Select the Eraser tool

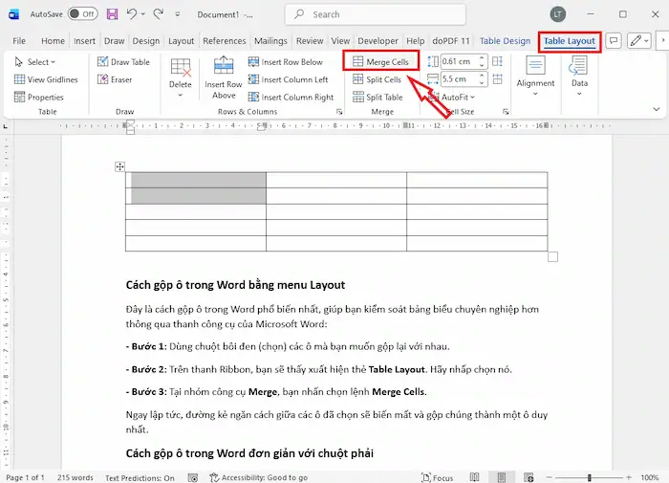pos(115,79)
